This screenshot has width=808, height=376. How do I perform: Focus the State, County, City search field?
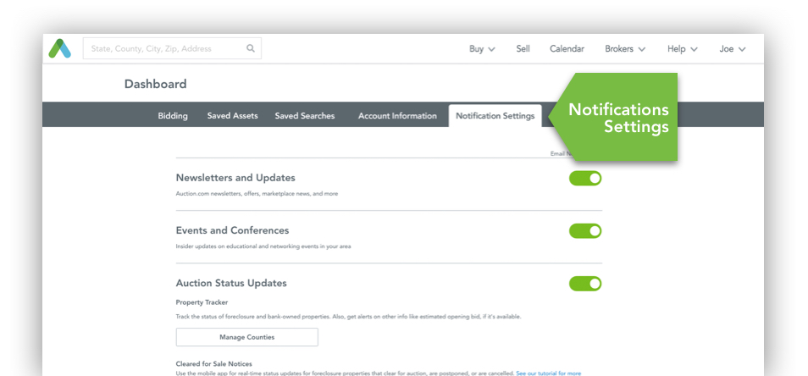[x=172, y=48]
